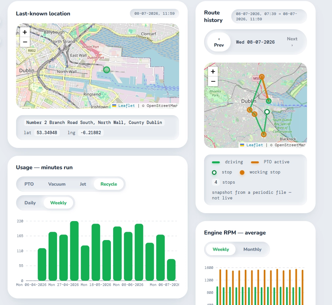Click the first usage bar for Mon 06-04-2026
This screenshot has width=332, height=305.
[x=42, y=264]
